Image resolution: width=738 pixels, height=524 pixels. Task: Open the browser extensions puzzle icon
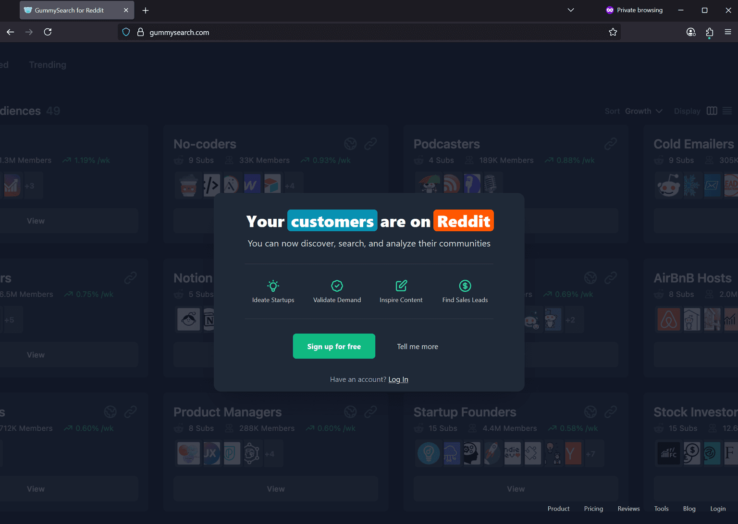point(709,32)
